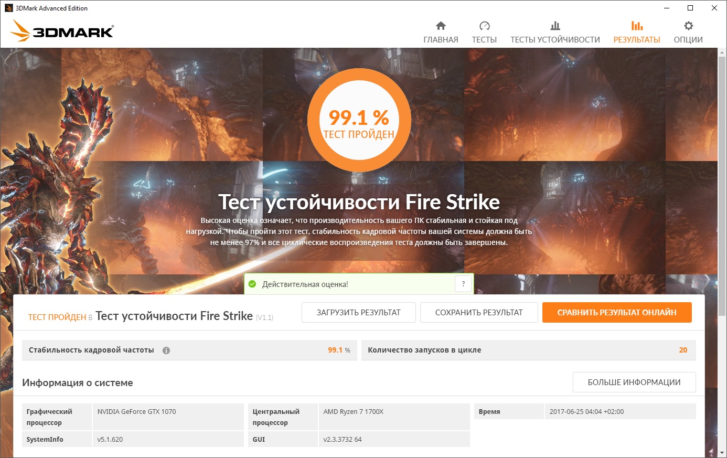This screenshot has width=727, height=458.
Task: Click the gear icon above ОПЦИИ
Action: pos(688,26)
